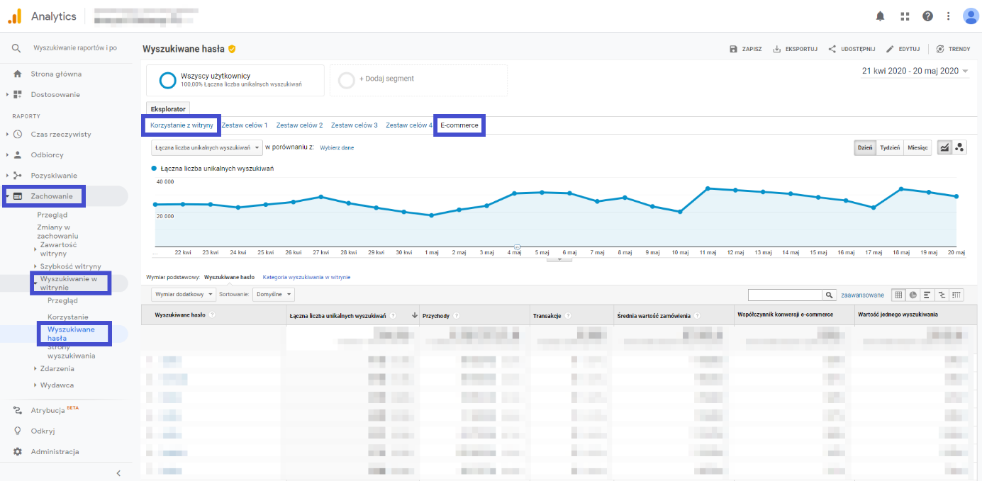Viewport: 982px width, 481px height.
Task: Click the EKSPORTUJ button
Action: point(795,49)
